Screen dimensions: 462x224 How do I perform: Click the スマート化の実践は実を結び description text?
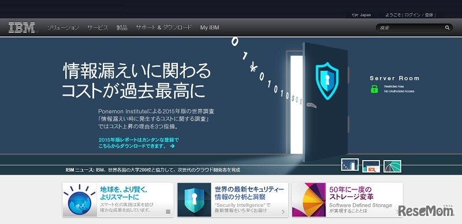pos(126,207)
